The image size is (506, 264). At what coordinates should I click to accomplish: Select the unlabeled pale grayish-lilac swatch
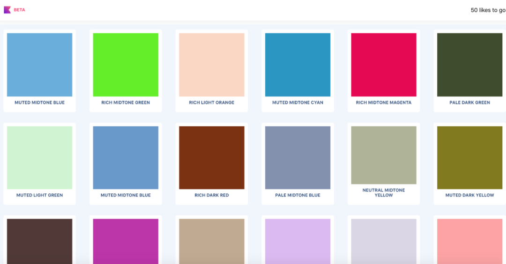(x=384, y=241)
